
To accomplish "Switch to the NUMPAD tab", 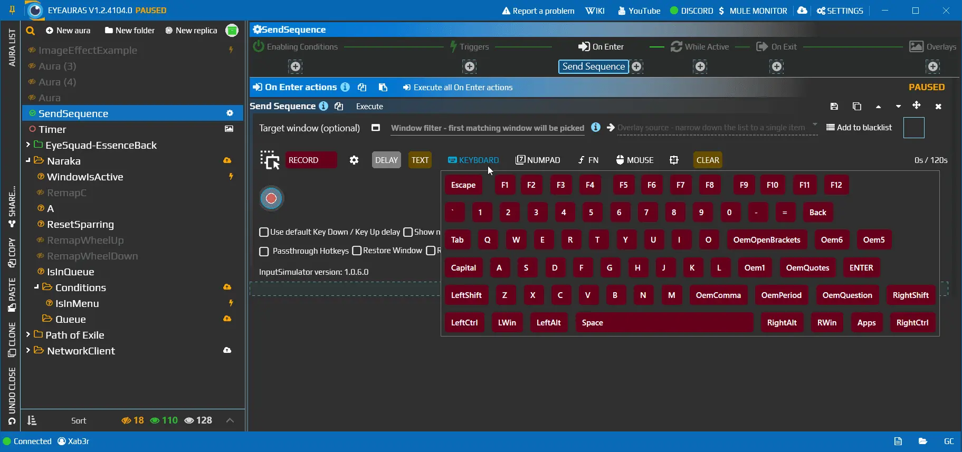I will [538, 160].
